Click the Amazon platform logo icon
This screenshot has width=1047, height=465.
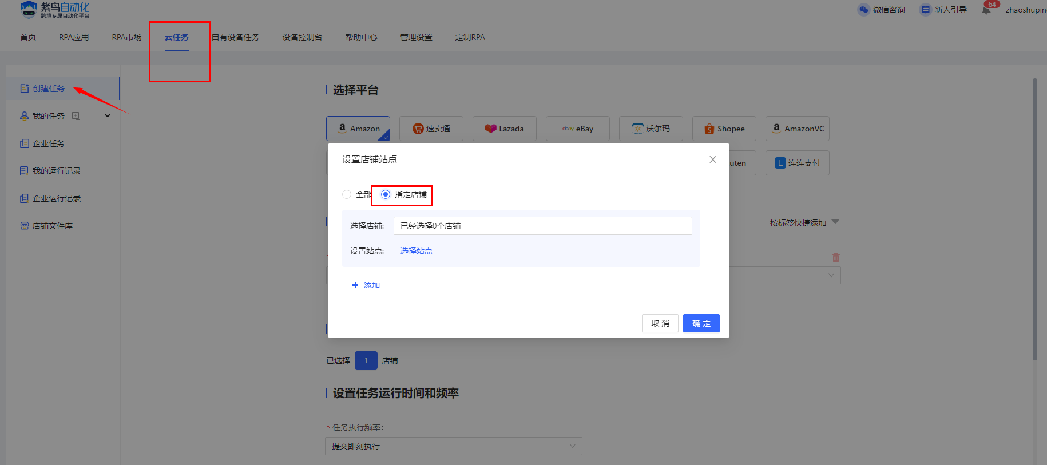tap(342, 128)
